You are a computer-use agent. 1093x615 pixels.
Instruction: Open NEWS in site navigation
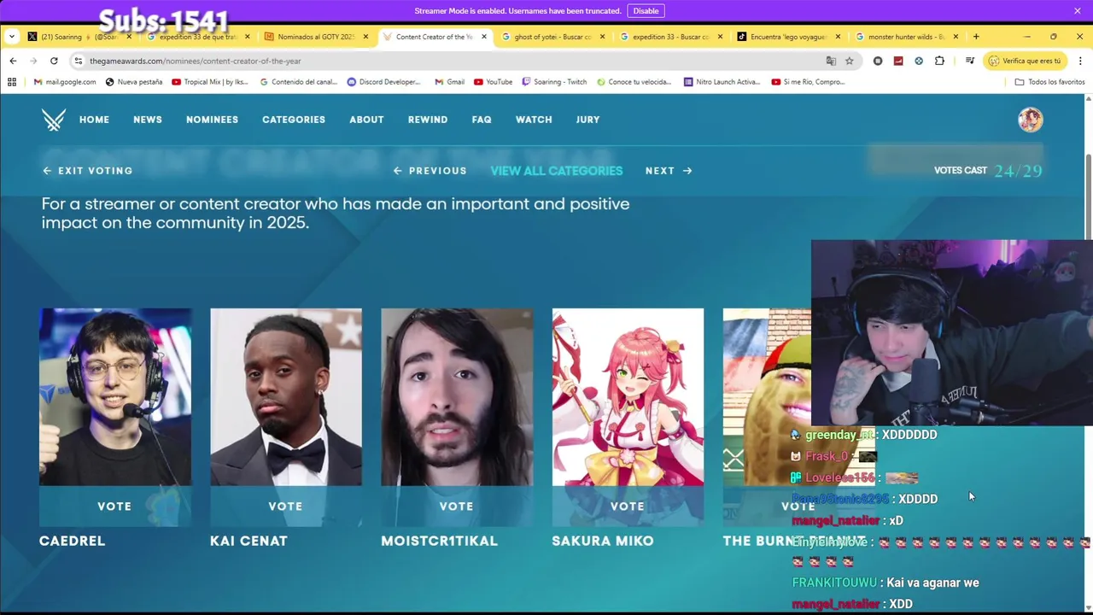pos(148,120)
